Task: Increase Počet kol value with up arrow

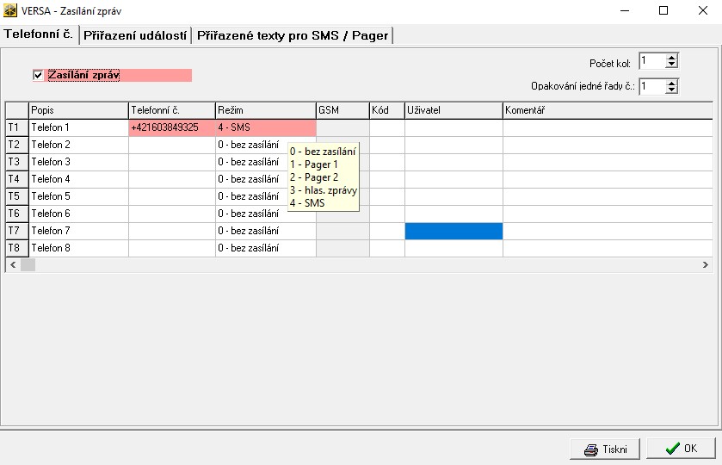Action: point(672,58)
